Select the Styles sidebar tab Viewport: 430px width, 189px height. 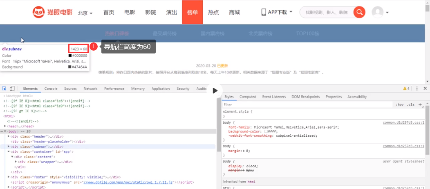(x=229, y=97)
